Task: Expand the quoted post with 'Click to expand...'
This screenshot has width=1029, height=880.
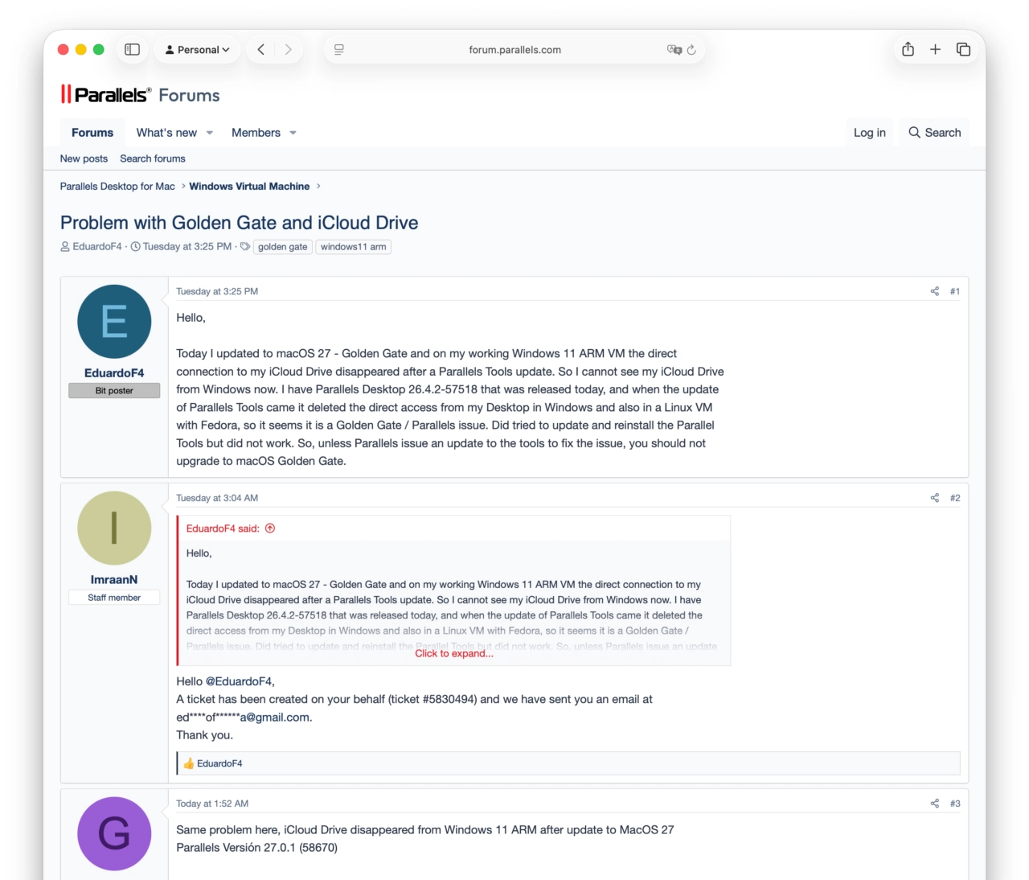Action: [454, 653]
